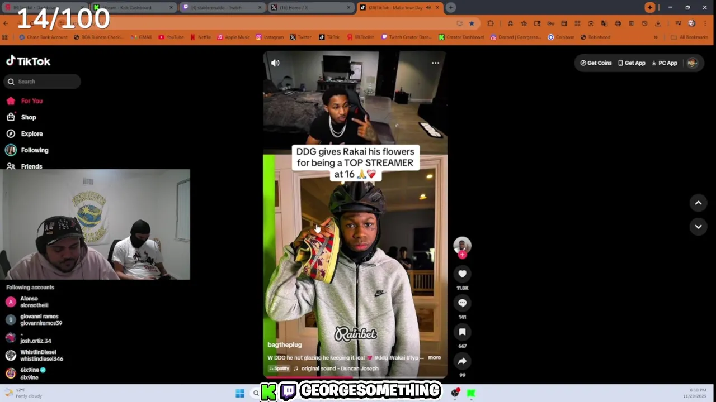
Task: Open the TikTok profile avatar menu
Action: [x=693, y=63]
